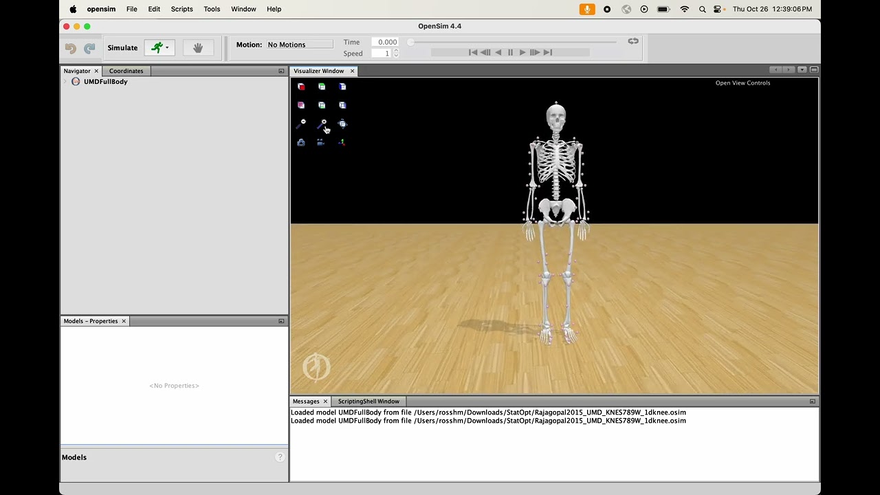Zoom out in the Visualizer
The height and width of the screenshot is (495, 880).
tap(301, 124)
